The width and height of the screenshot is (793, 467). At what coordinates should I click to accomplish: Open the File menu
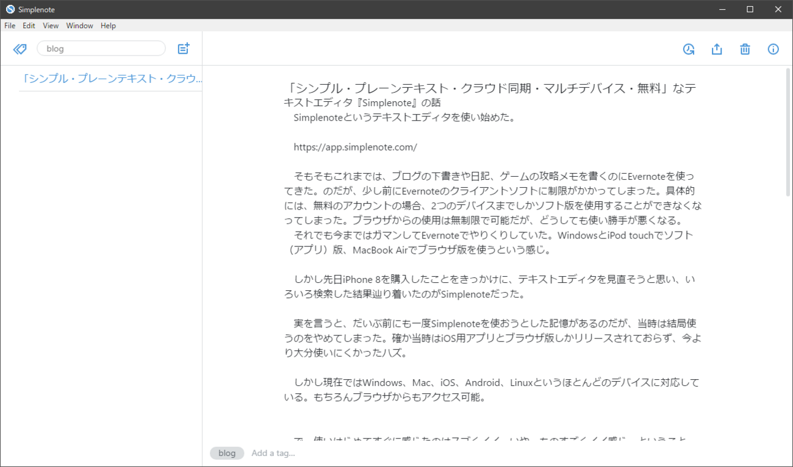point(10,26)
